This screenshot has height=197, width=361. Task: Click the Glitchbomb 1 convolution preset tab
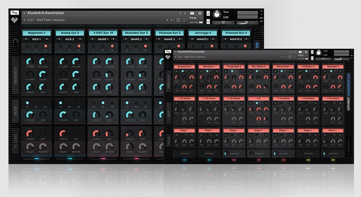click(283, 67)
